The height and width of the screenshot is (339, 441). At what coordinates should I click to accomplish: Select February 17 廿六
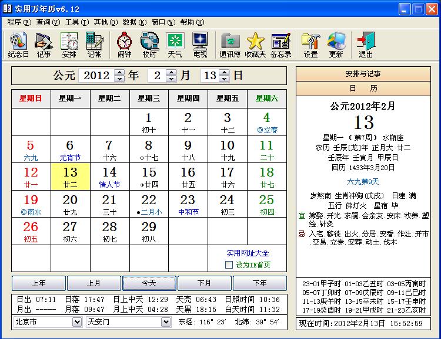[x=228, y=177]
